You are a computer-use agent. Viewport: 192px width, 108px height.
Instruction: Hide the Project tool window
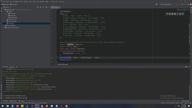[49, 7]
